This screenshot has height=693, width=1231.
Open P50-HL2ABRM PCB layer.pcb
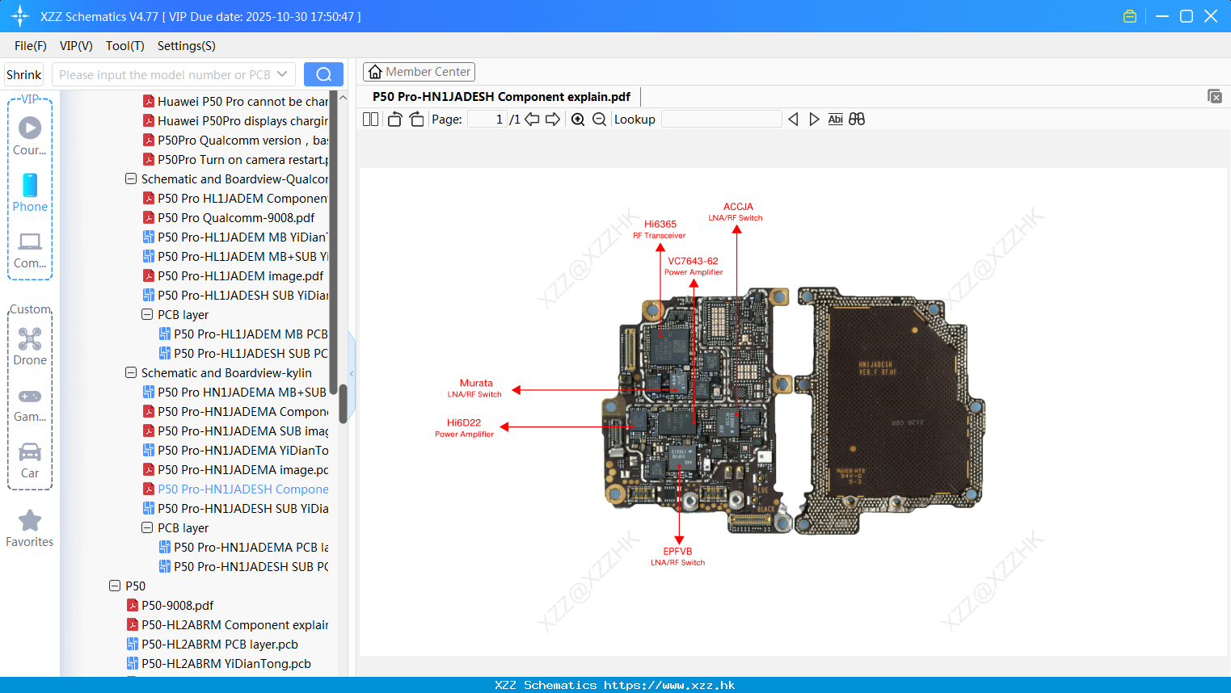(x=212, y=644)
